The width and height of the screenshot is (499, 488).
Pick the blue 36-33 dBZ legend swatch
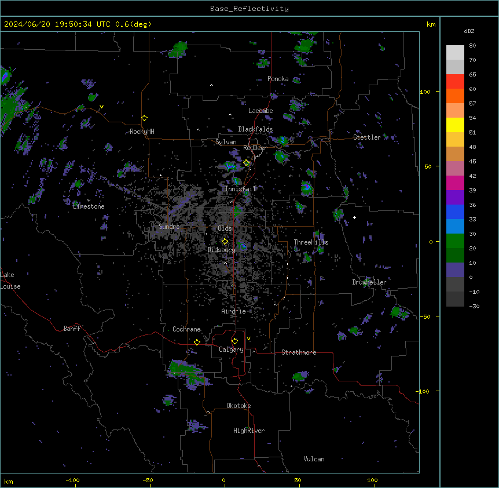(x=455, y=212)
